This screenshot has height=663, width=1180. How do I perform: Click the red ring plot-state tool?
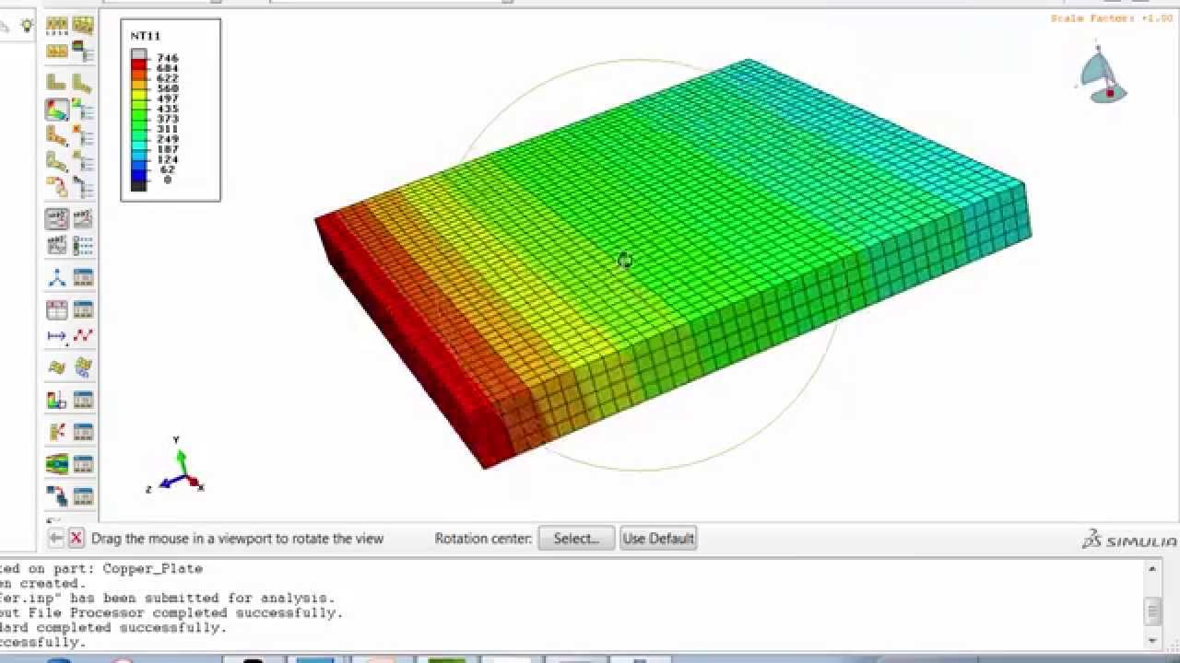point(57,188)
